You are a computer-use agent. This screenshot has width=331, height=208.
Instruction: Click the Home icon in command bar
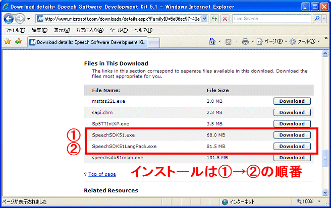pyautogui.click(x=212, y=41)
